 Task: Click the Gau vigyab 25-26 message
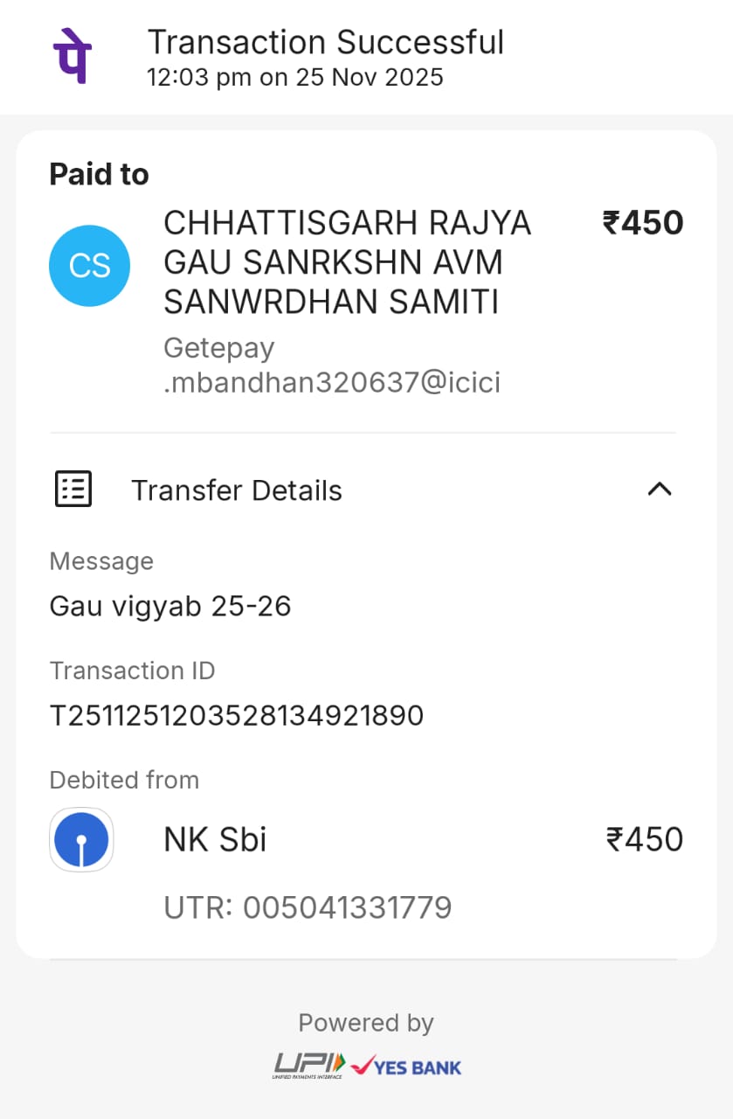point(169,606)
